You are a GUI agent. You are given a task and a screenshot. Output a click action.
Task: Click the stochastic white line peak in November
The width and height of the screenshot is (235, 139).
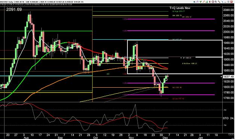[135, 105]
